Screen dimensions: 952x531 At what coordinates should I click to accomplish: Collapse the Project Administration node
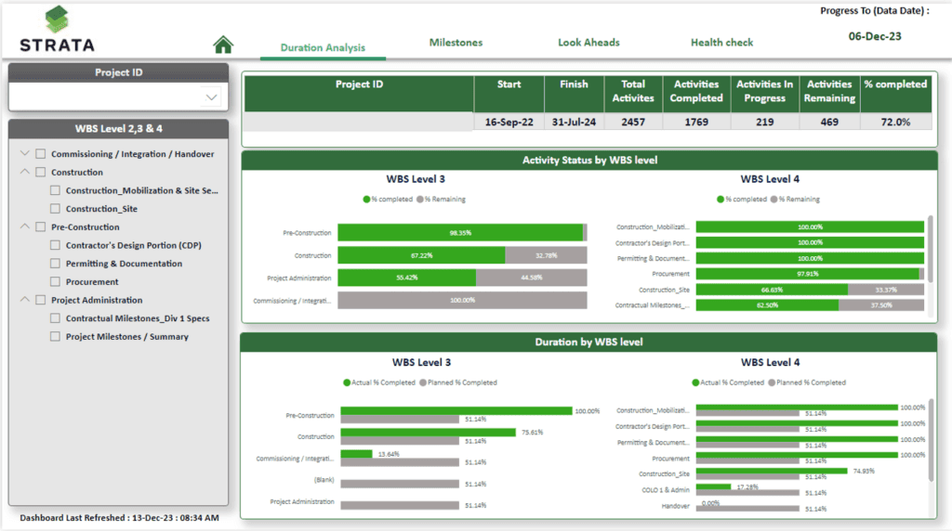tap(25, 300)
